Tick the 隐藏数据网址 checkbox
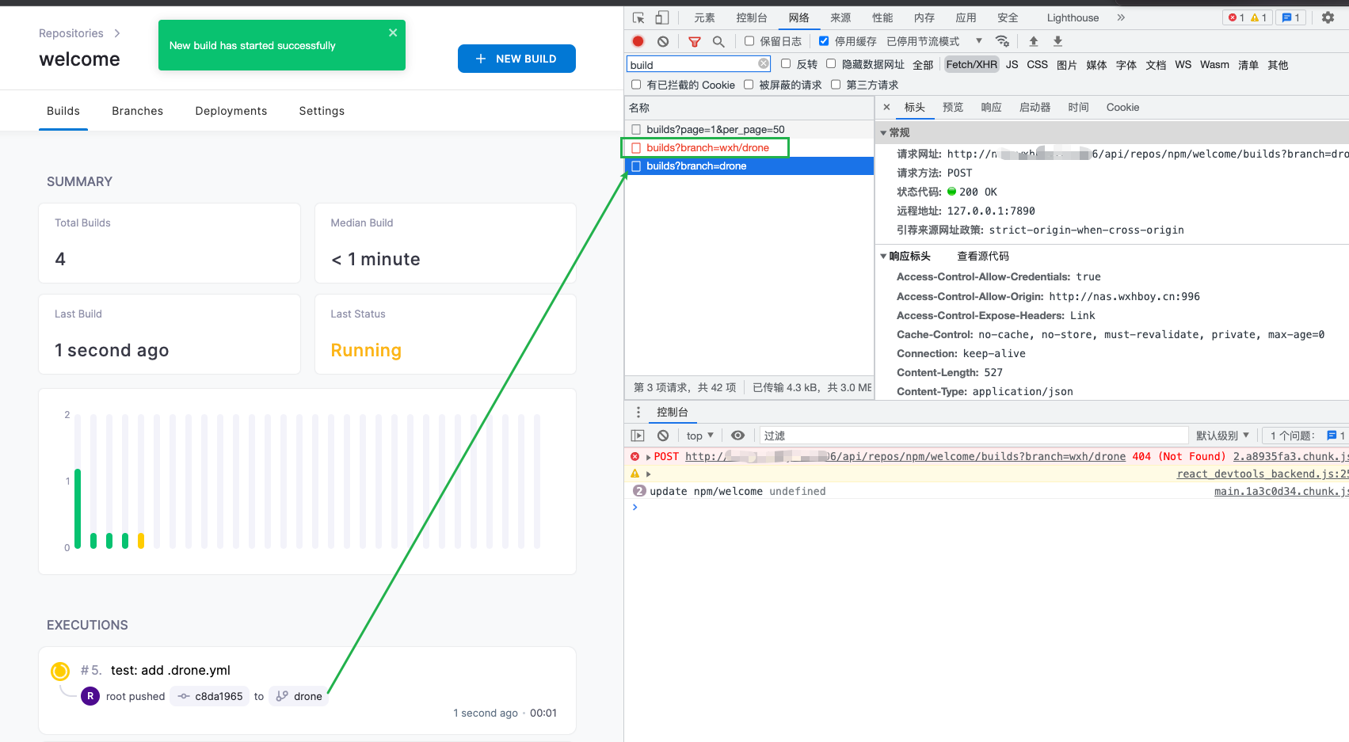Viewport: 1349px width, 742px height. (x=831, y=64)
